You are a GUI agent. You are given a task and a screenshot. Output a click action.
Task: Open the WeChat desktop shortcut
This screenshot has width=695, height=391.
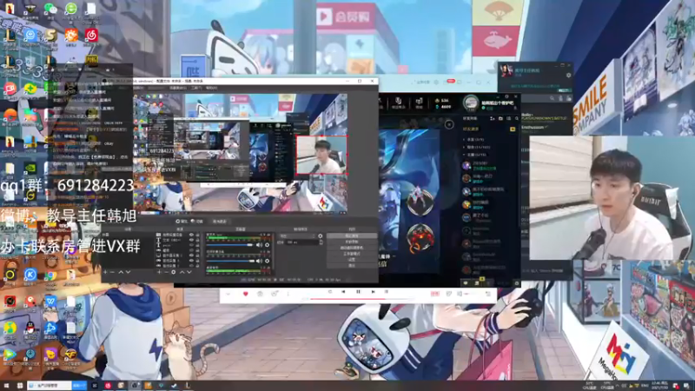pyautogui.click(x=50, y=10)
